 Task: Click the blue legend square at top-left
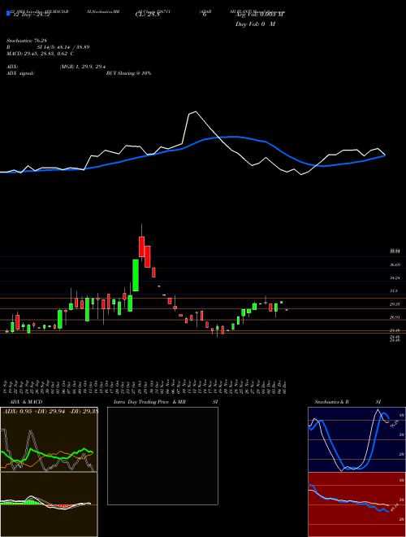pos(8,13)
